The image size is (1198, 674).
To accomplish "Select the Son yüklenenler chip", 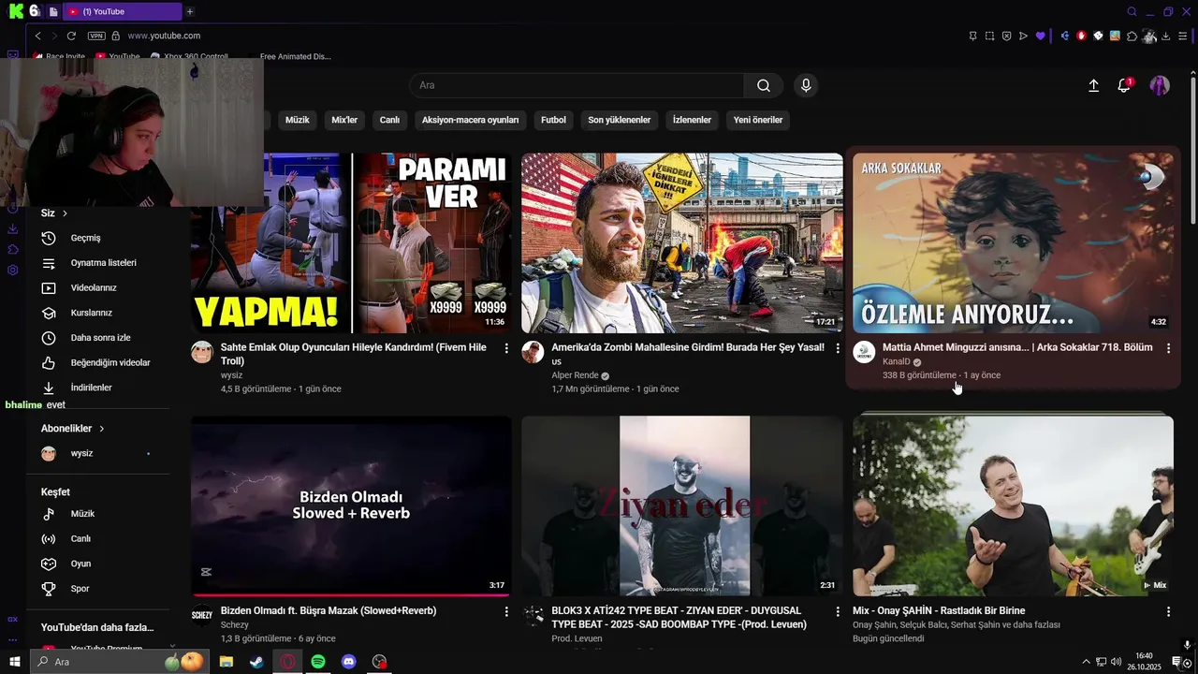I will pyautogui.click(x=619, y=120).
